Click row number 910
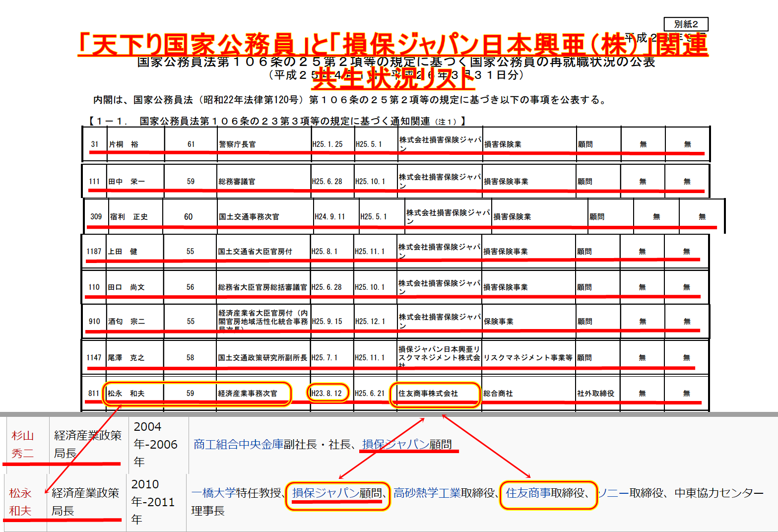The width and height of the screenshot is (778, 532). pos(94,322)
